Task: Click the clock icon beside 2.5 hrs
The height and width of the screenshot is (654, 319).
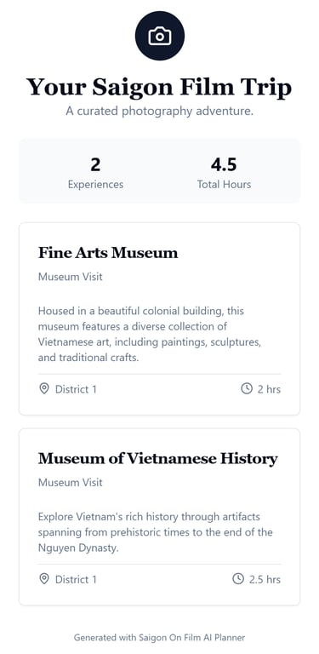Action: (238, 578)
